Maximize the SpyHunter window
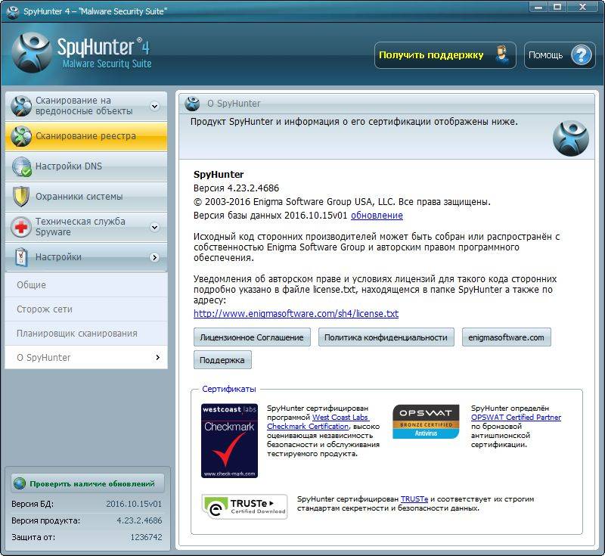This screenshot has width=605, height=556. pos(557,7)
